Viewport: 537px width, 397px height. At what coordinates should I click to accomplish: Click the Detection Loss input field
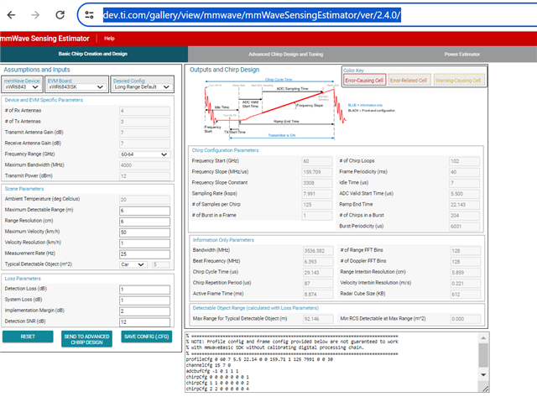144,290
